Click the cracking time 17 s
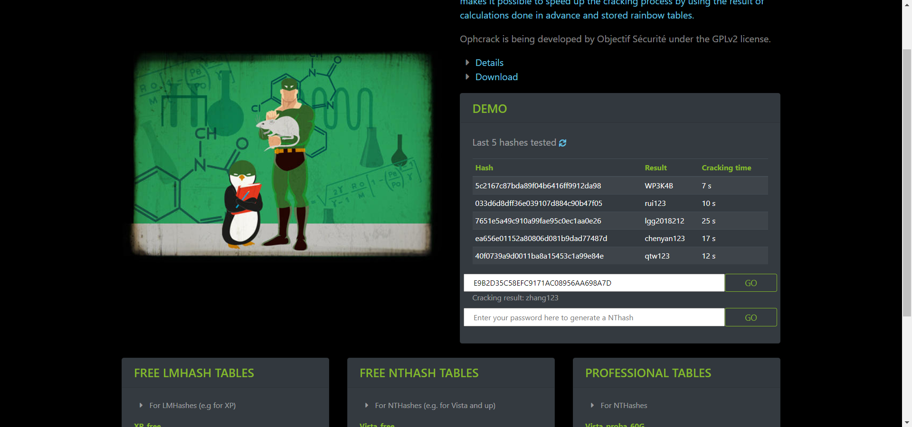 coord(709,238)
